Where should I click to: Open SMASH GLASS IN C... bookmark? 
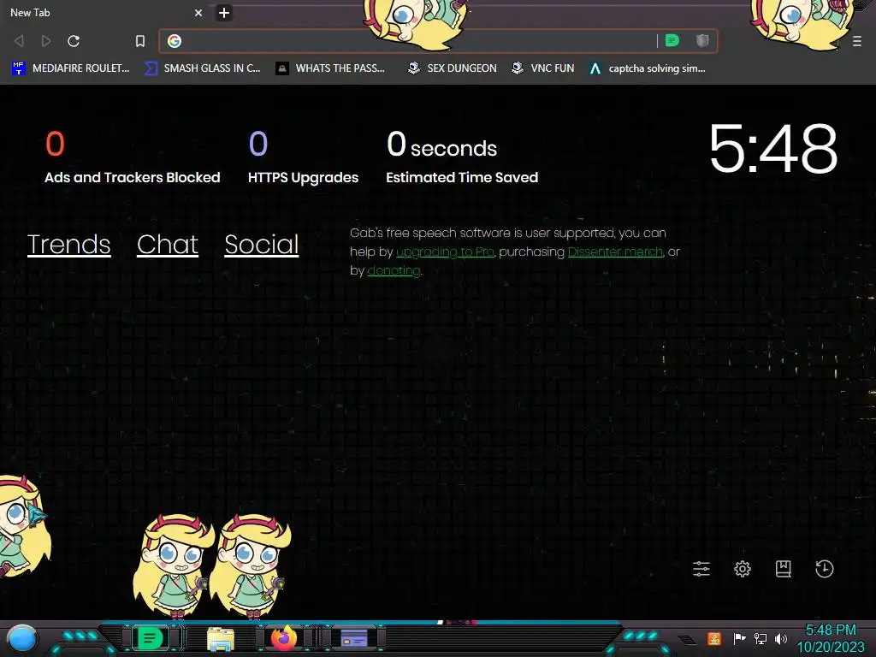point(203,68)
